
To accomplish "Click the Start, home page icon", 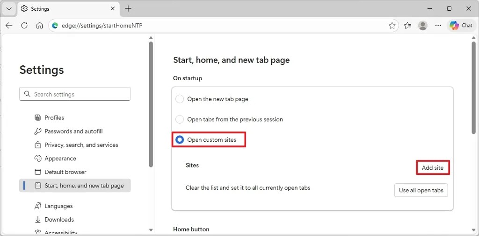I will [x=38, y=186].
